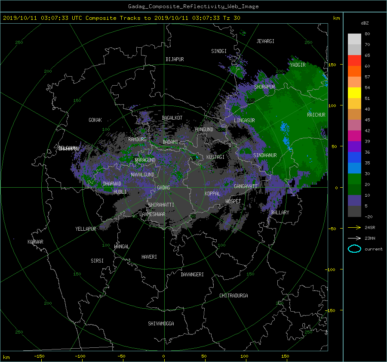This screenshot has height=362, width=387.
Task: Click the YELLAPUR city label
Action: (x=86, y=229)
